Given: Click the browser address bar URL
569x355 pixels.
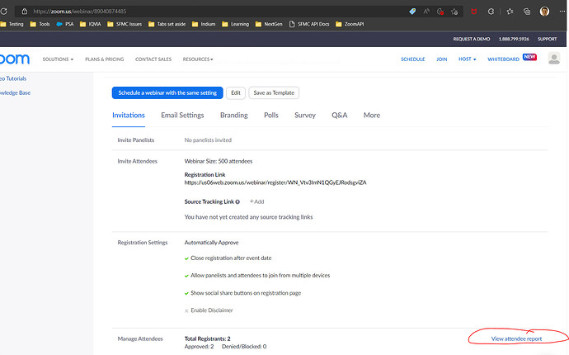Looking at the screenshot, I should [80, 12].
